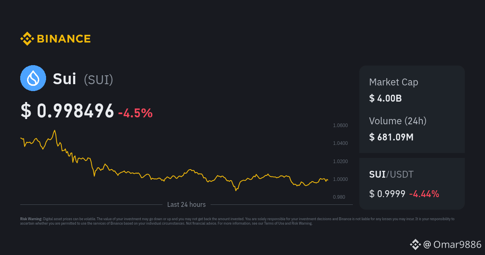This screenshot has width=485, height=255.
Task: Select the Sui coin name
Action: click(x=64, y=79)
